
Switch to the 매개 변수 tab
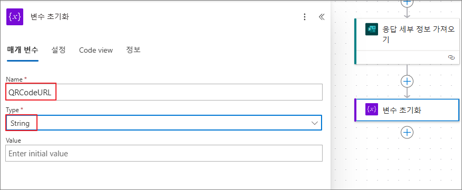click(x=23, y=50)
